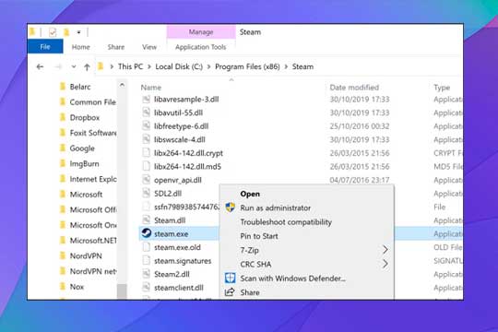498x332 pixels.
Task: Click the SDL2.dll file icon
Action: pyautogui.click(x=146, y=193)
